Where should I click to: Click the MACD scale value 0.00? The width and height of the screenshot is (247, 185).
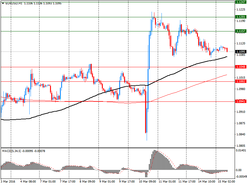(239, 170)
